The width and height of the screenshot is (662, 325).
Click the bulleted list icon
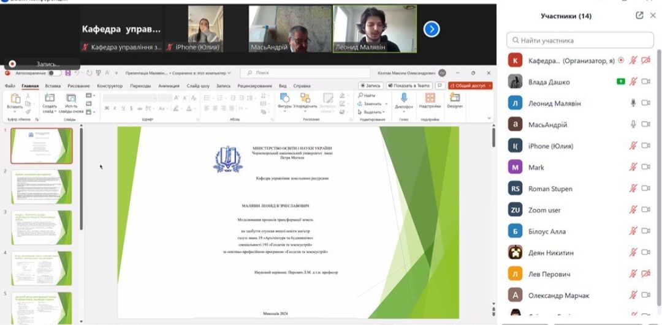(207, 98)
